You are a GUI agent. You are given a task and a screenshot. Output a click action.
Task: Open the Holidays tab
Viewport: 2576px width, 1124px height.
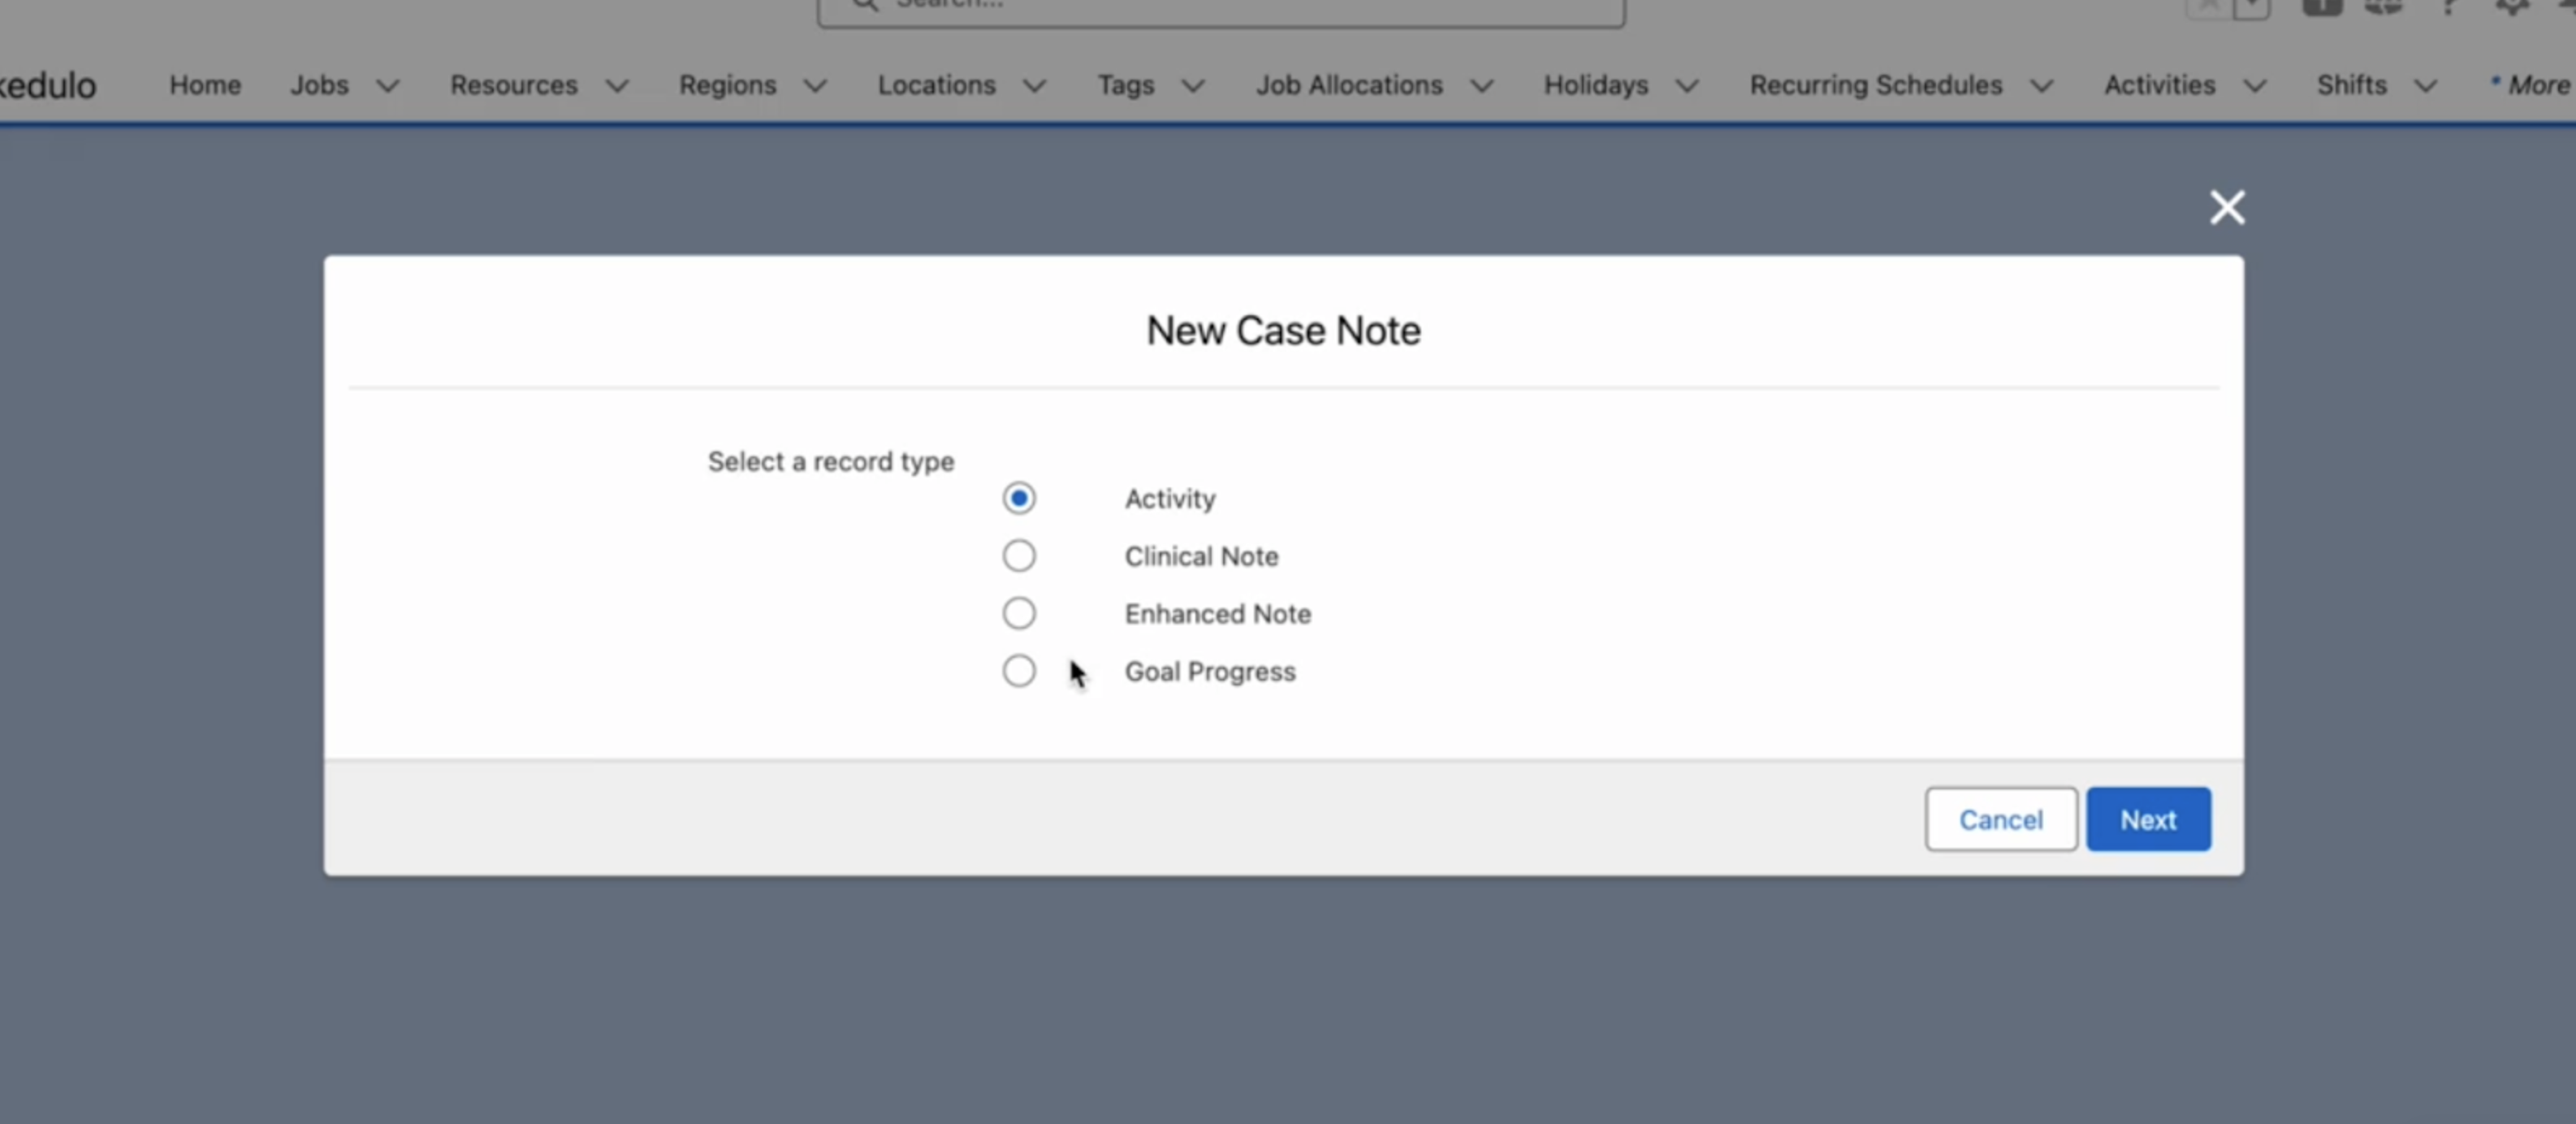1596,85
